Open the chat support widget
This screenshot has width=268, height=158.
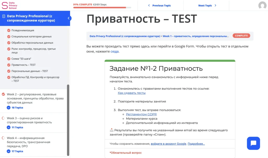[253, 143]
